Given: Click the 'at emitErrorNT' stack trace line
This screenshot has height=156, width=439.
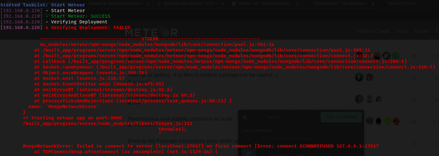Looking at the screenshot, I should (103, 89).
